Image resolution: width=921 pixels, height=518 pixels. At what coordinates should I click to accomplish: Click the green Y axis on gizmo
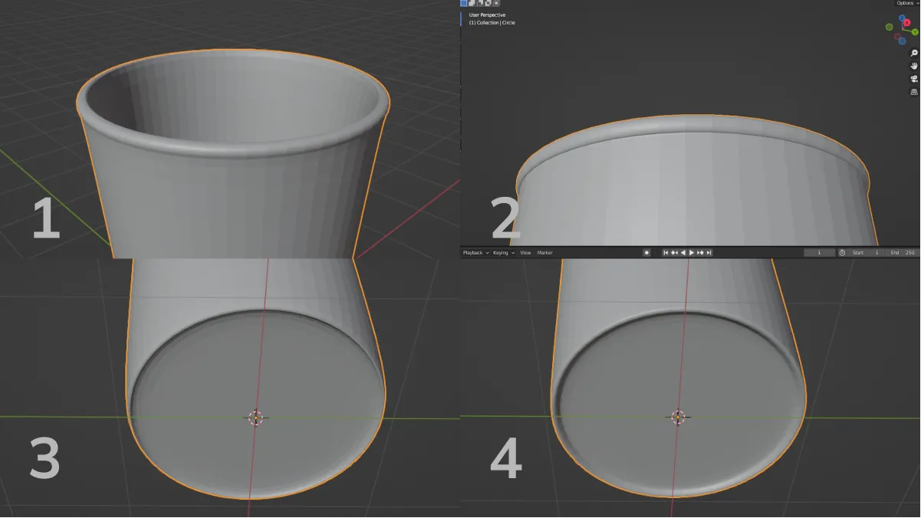click(x=915, y=32)
